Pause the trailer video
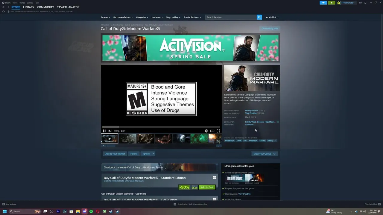 click(104, 131)
